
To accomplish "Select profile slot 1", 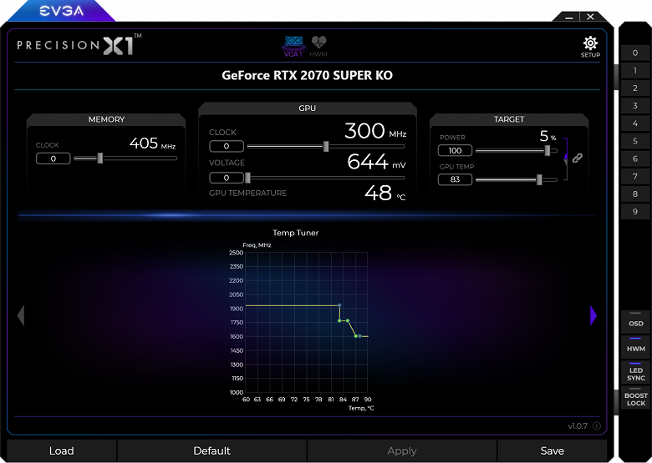I will pyautogui.click(x=635, y=71).
